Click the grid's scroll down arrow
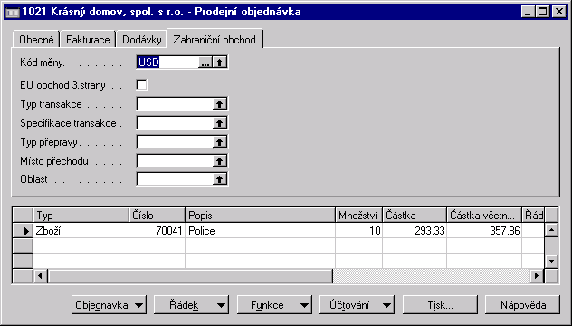 pos(551,262)
